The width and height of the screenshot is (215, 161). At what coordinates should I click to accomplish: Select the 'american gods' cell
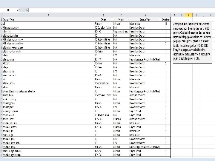[49, 139]
